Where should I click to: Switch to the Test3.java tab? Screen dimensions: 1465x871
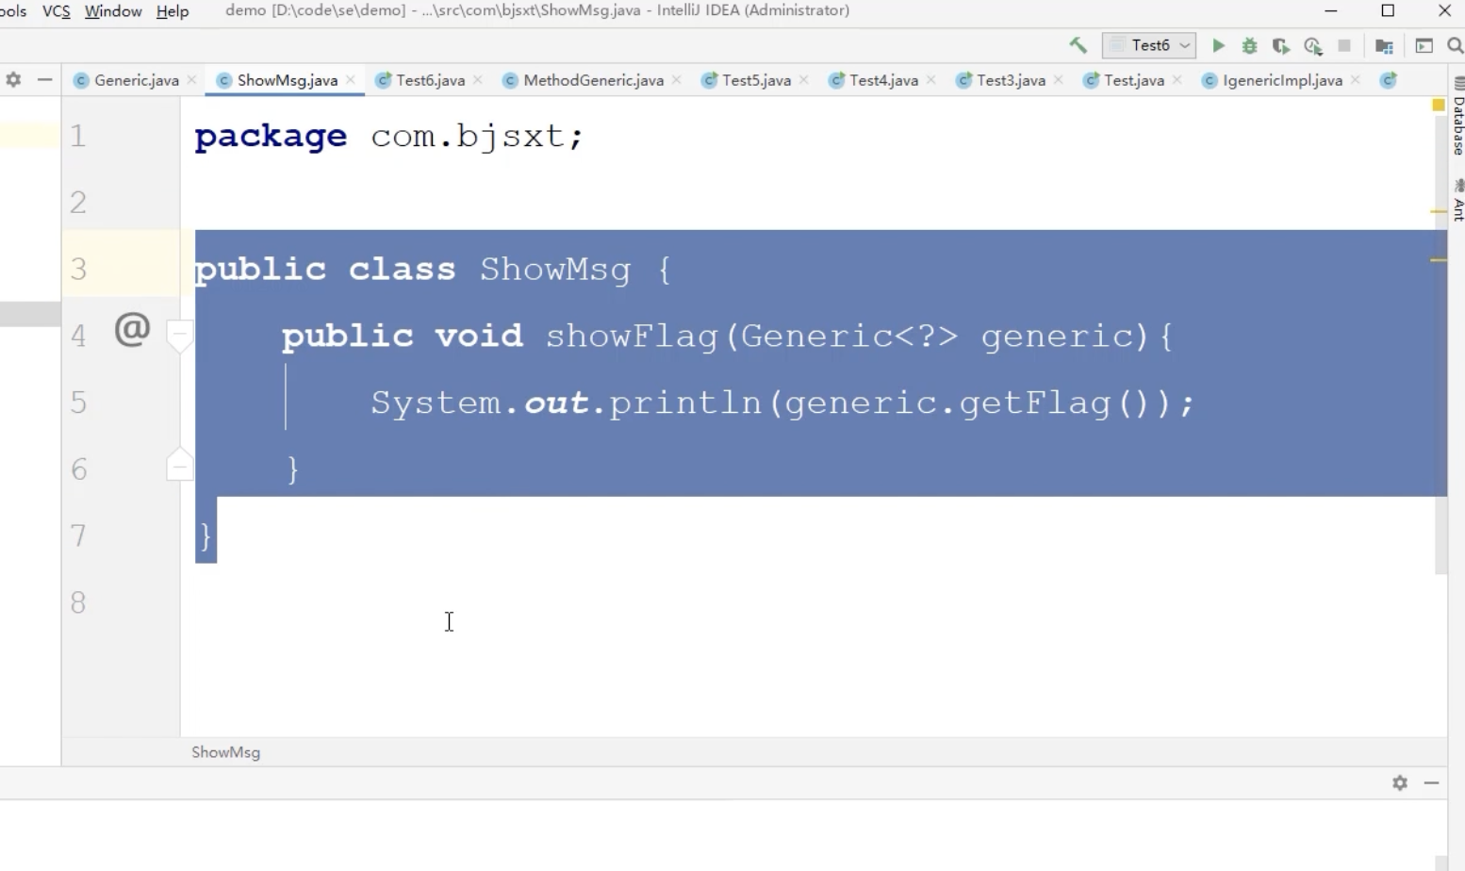[1011, 80]
